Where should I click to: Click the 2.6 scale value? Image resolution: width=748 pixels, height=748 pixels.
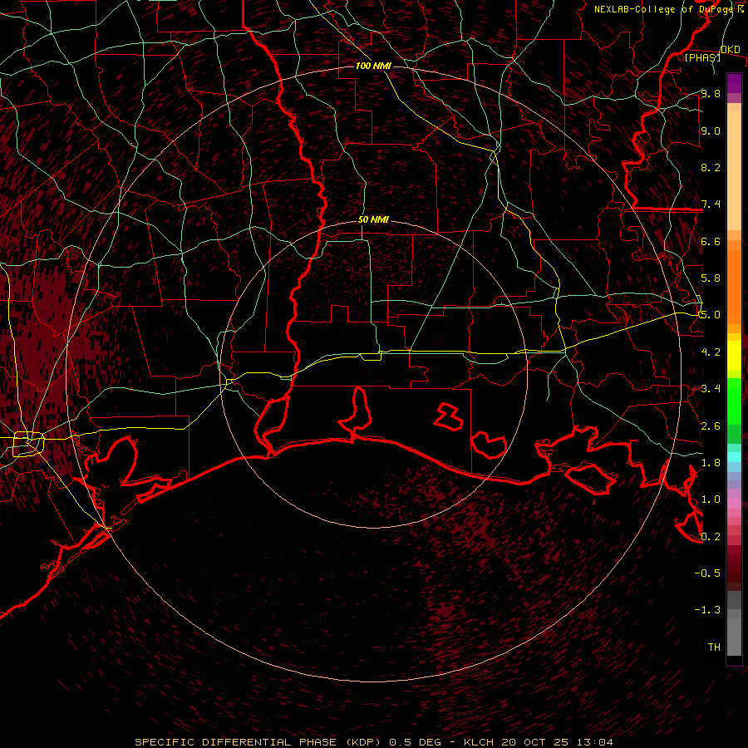[711, 426]
